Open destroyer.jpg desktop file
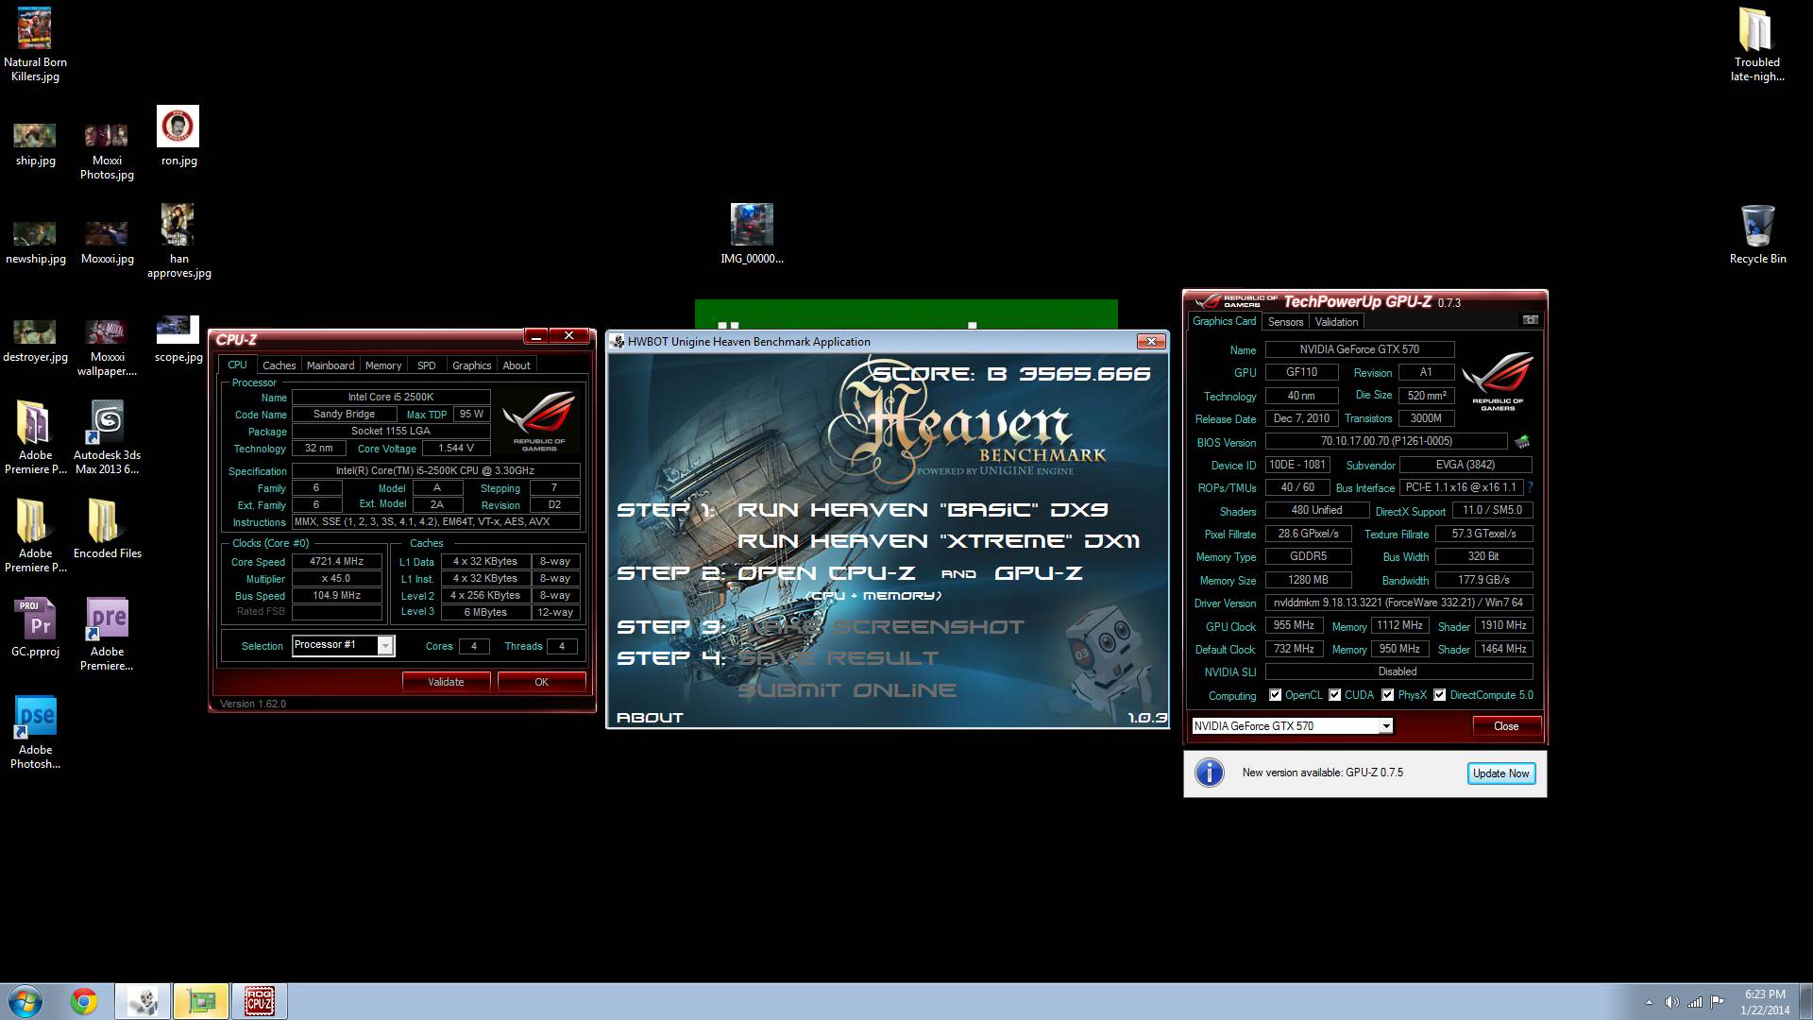Screen dimensions: 1813x1020 (35, 340)
